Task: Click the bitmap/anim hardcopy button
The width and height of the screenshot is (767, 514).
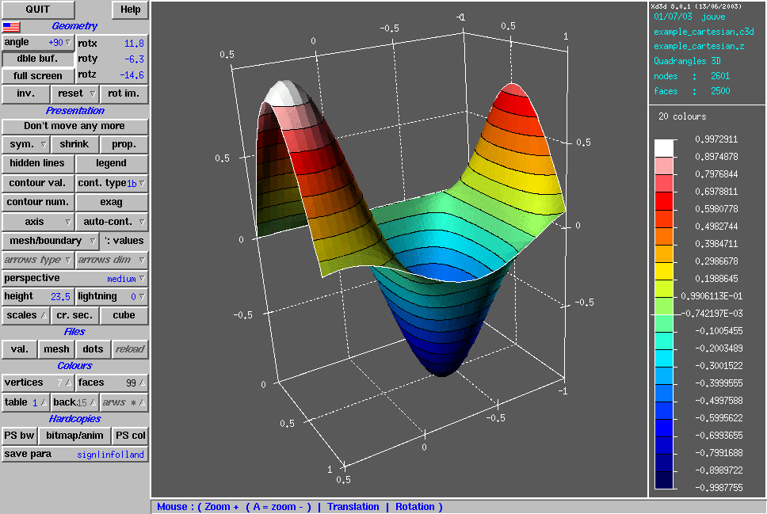Action: click(74, 436)
